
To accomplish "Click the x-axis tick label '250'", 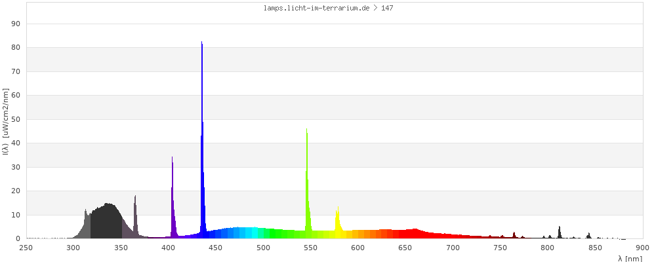I will click(x=26, y=248).
